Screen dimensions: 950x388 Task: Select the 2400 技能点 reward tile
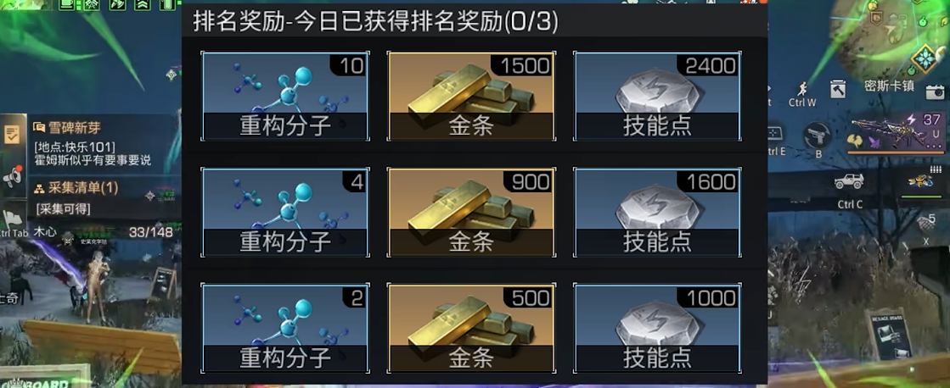click(657, 96)
